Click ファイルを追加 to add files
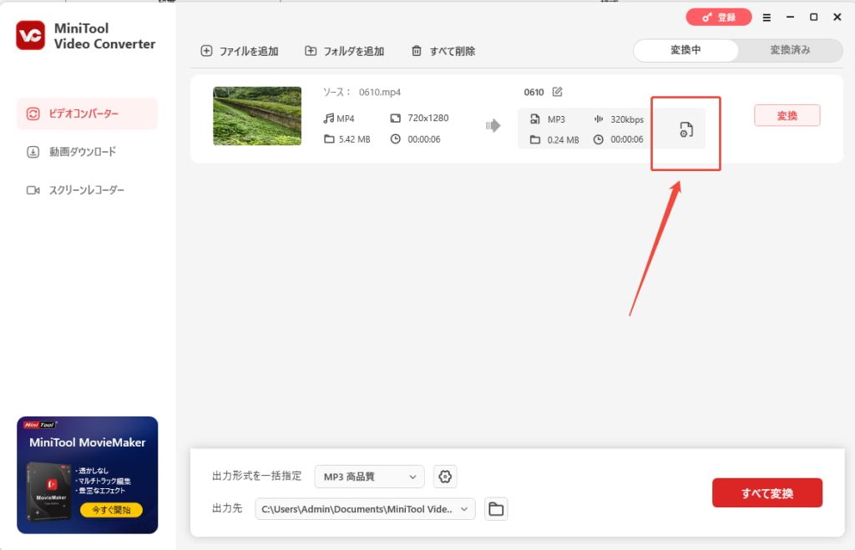The width and height of the screenshot is (855, 550). (x=240, y=51)
